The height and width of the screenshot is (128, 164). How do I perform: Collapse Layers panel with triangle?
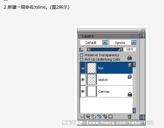[x=80, y=36]
